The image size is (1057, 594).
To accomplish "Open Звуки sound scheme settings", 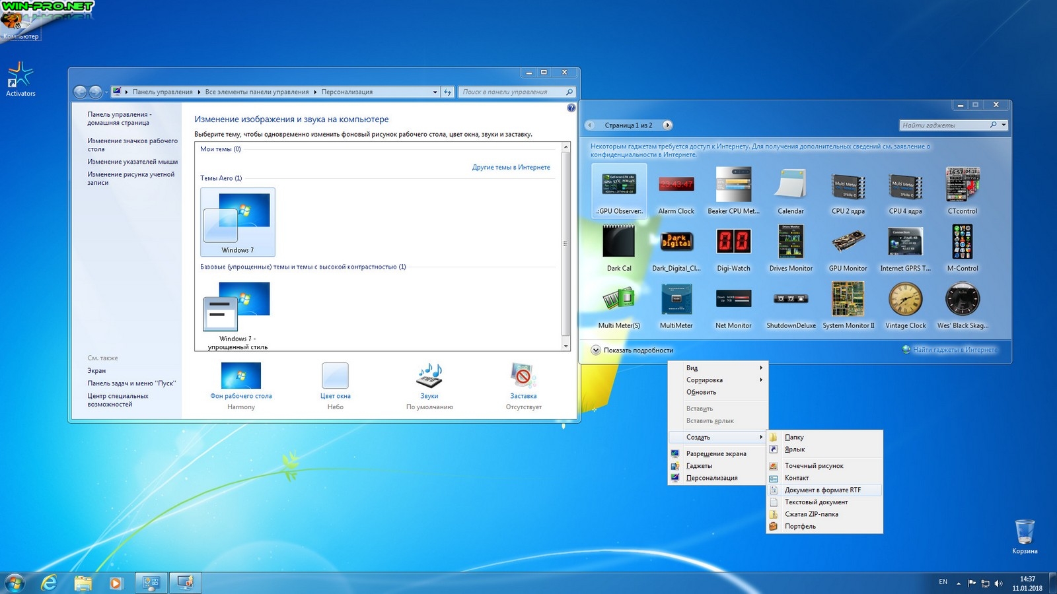I will [429, 386].
